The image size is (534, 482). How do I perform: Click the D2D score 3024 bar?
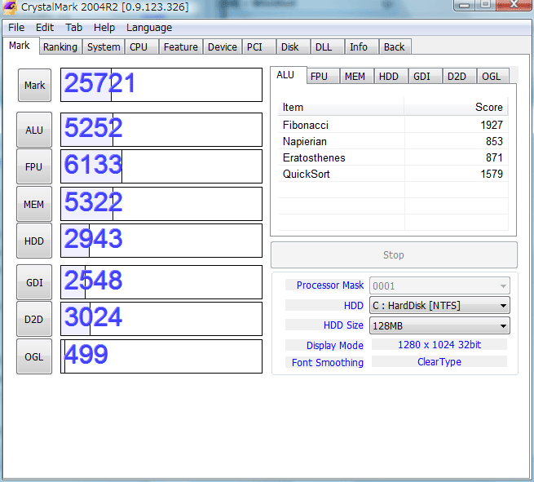point(161,319)
